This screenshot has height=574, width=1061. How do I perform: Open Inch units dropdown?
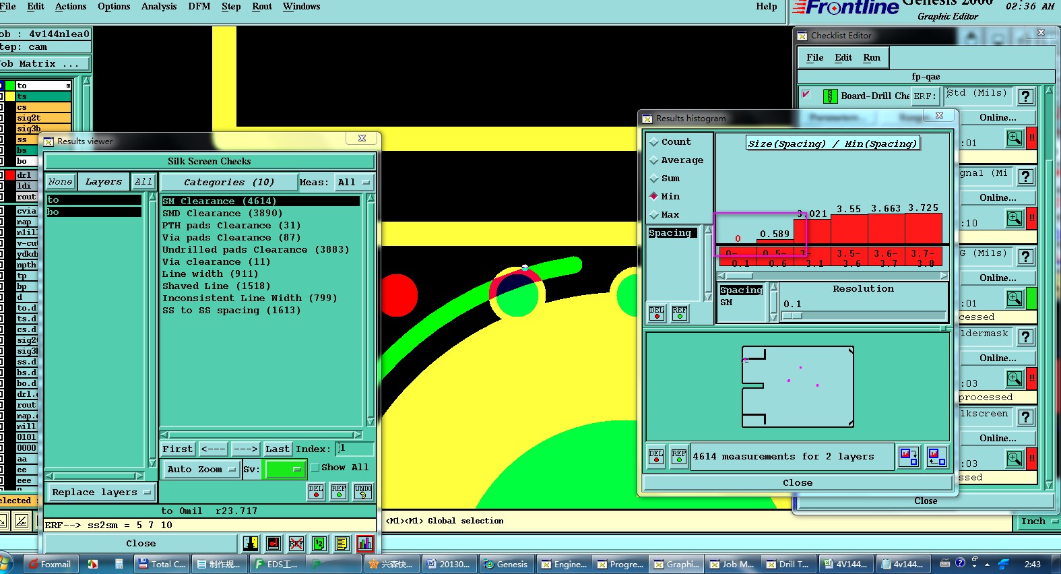pos(1039,521)
